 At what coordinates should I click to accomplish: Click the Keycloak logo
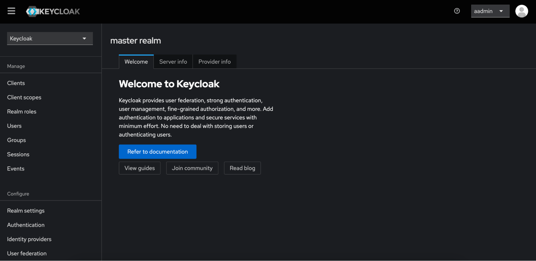point(53,11)
